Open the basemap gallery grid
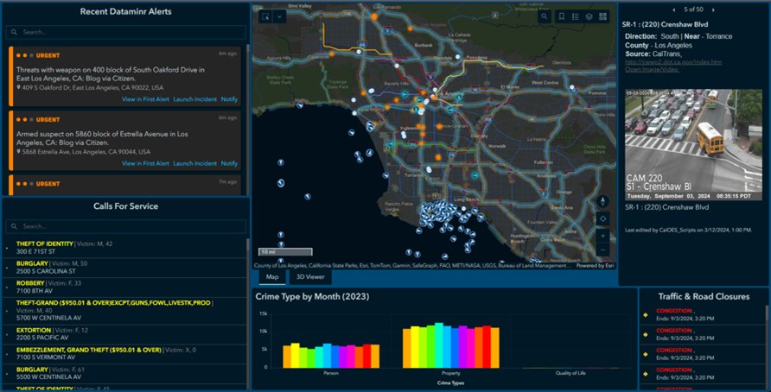Viewport: 771px width, 392px height. pyautogui.click(x=602, y=16)
